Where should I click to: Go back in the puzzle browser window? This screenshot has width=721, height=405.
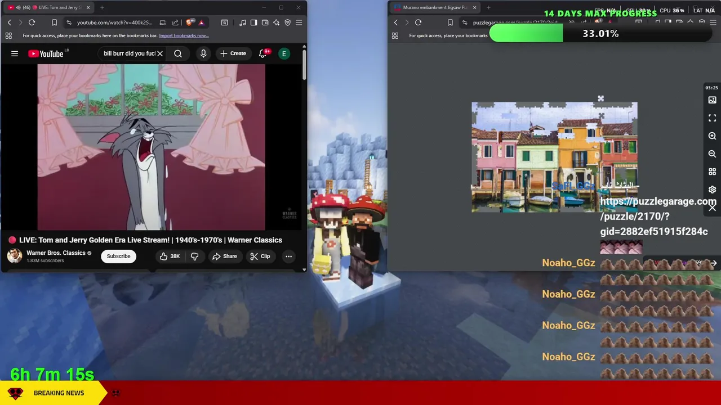(x=395, y=22)
